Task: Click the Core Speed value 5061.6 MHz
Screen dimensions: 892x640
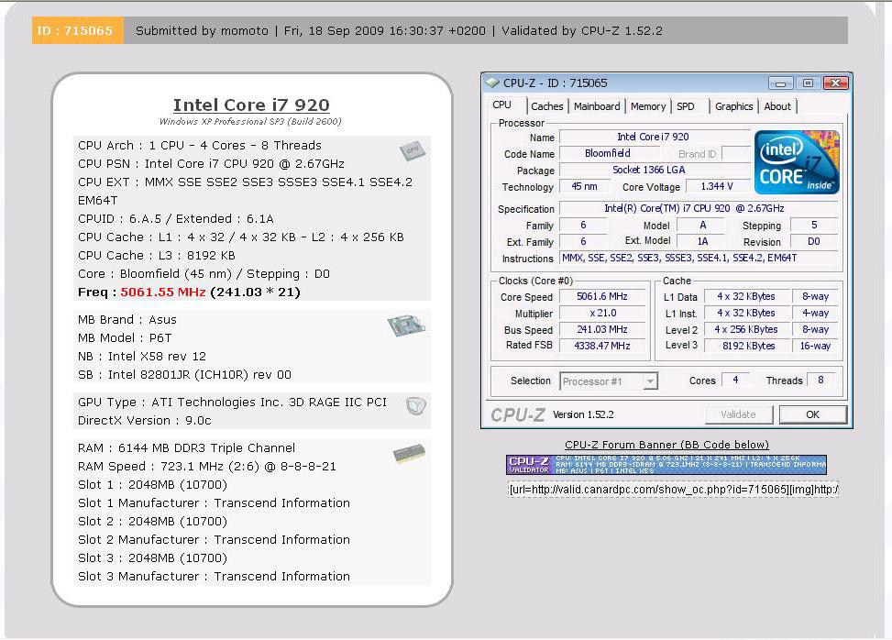Action: coord(602,296)
